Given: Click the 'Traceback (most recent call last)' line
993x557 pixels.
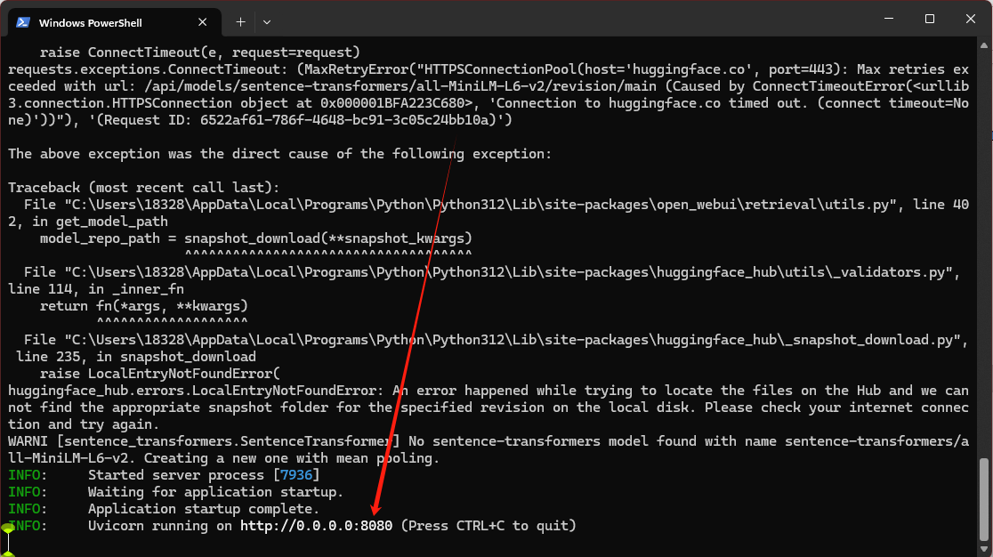Looking at the screenshot, I should [x=143, y=188].
